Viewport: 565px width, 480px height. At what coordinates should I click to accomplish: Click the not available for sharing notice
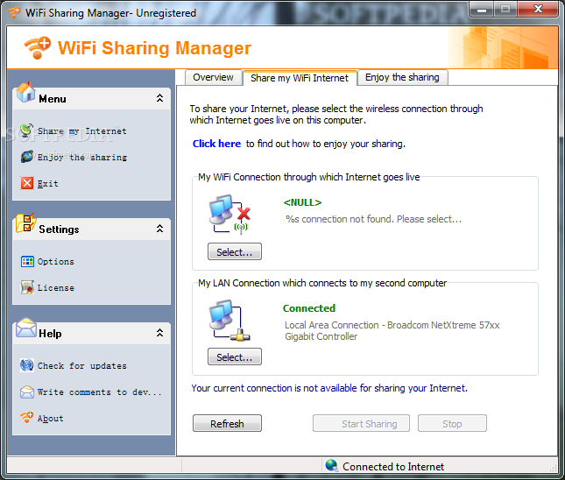329,388
